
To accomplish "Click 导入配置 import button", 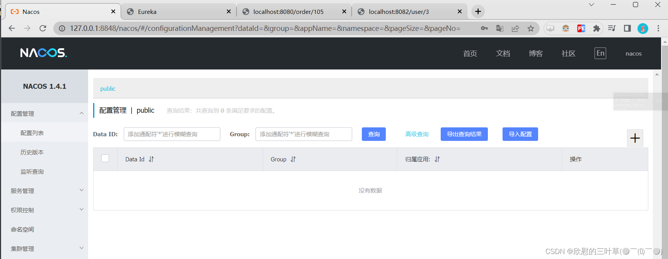I will [520, 134].
